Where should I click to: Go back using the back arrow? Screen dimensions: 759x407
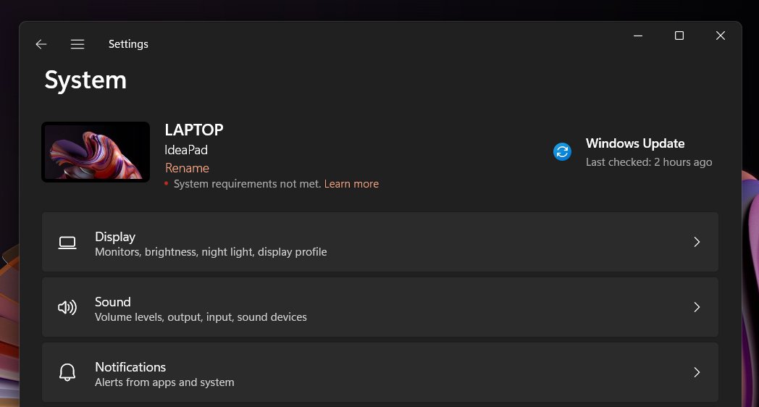coord(41,44)
